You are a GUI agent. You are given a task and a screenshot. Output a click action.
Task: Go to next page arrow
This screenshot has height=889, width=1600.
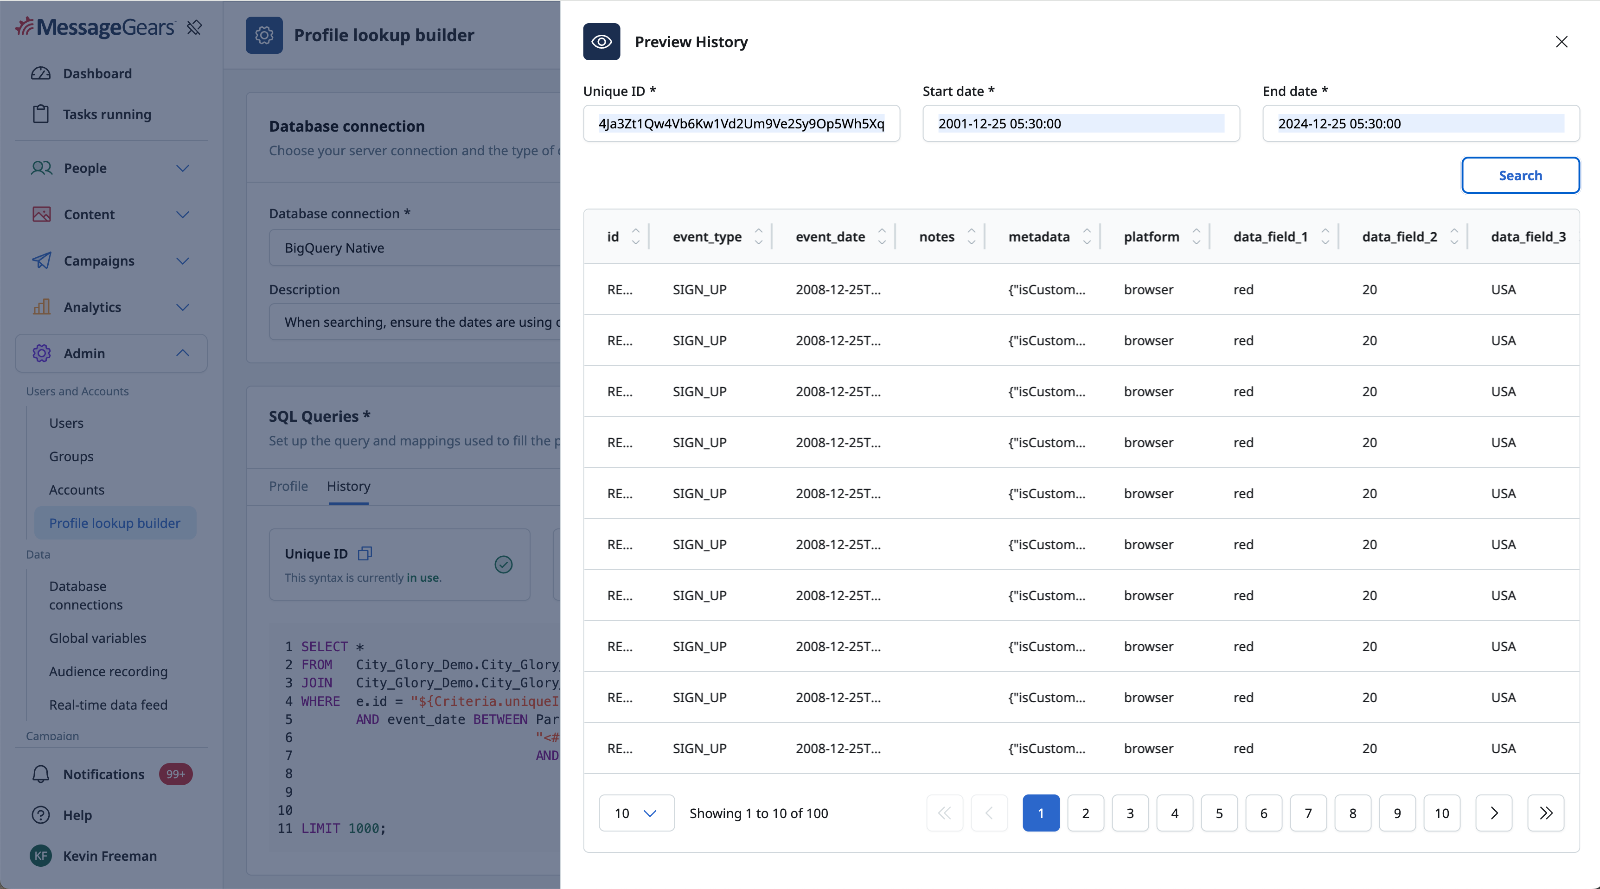tap(1494, 813)
